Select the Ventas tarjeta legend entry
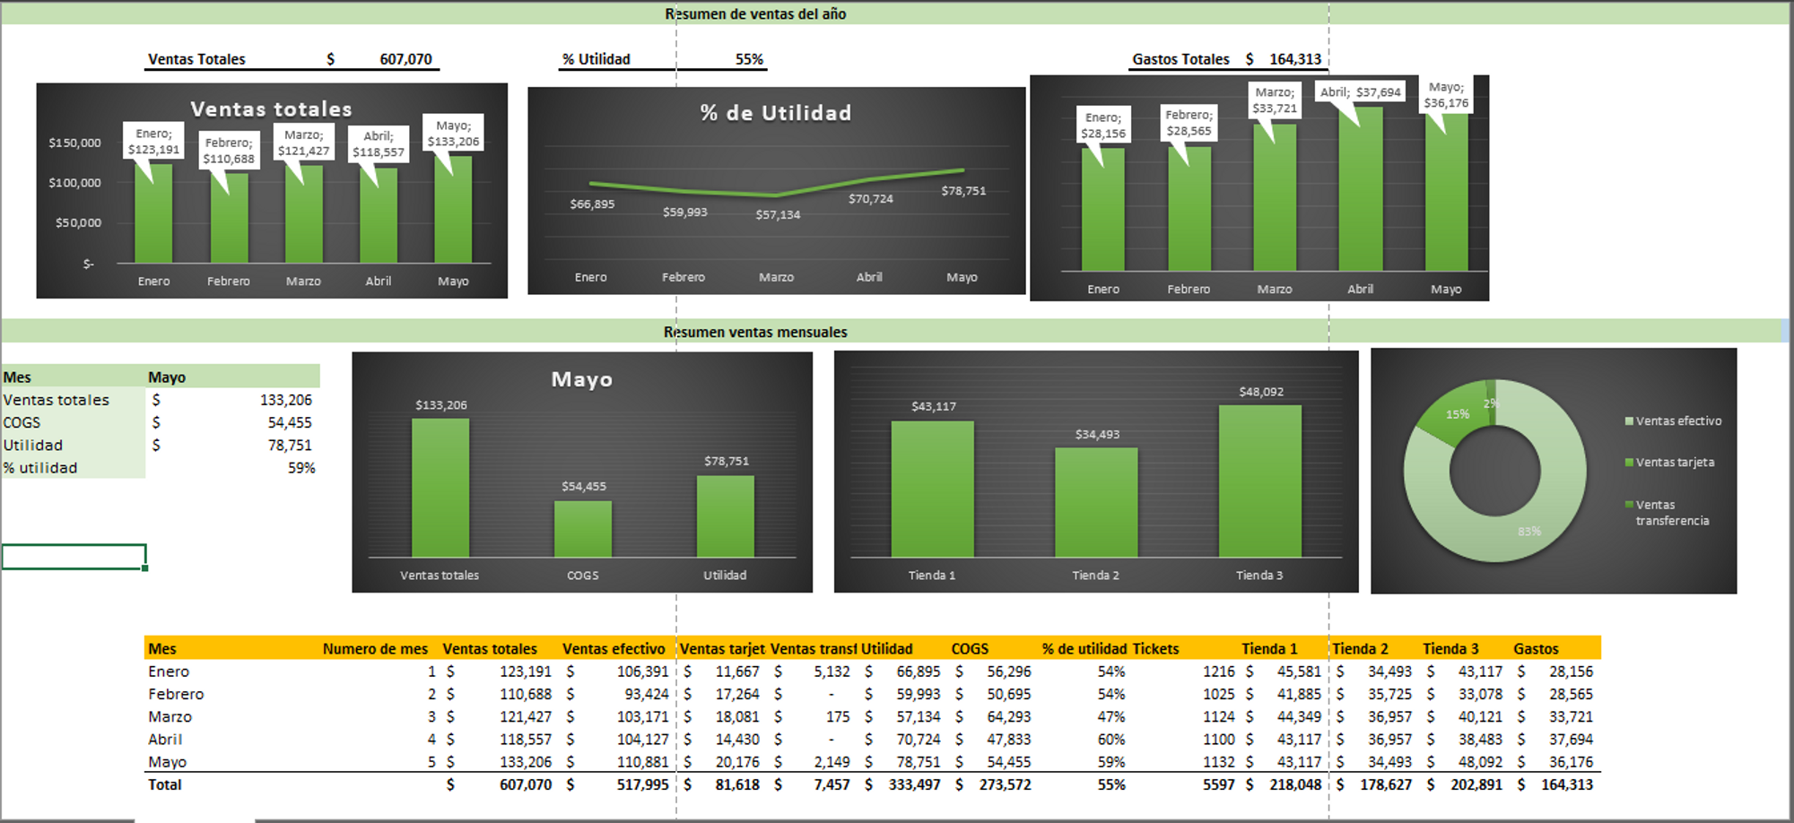1794x823 pixels. [x=1674, y=463]
